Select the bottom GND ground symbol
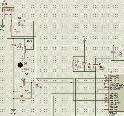 click(x=14, y=110)
